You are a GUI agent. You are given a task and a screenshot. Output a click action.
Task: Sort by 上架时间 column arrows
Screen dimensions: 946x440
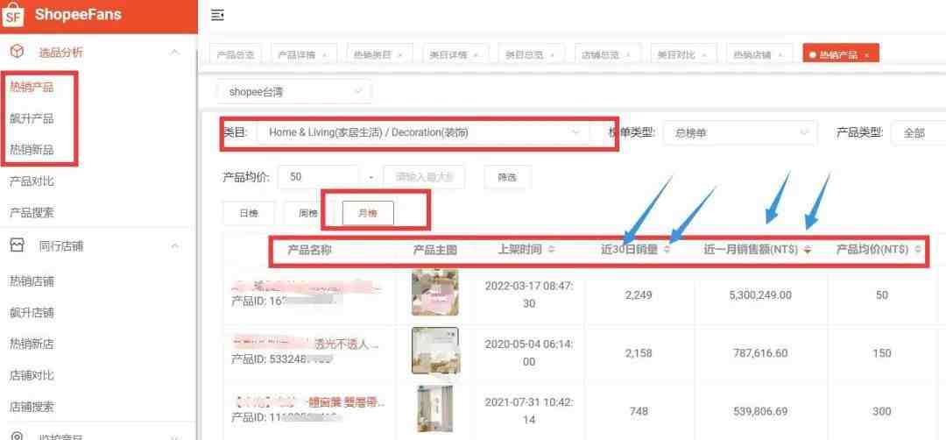(x=552, y=249)
